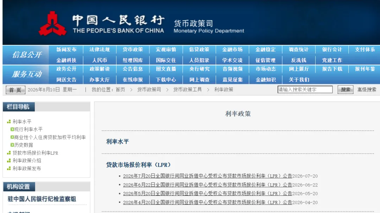
Task: Go to 人员招录 page
Action: coord(199,60)
